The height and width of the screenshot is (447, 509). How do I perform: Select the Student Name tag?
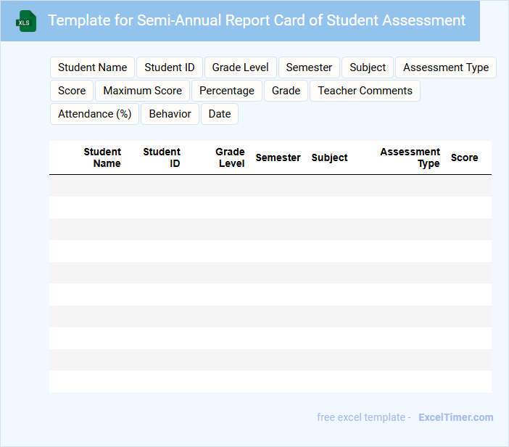pos(92,67)
